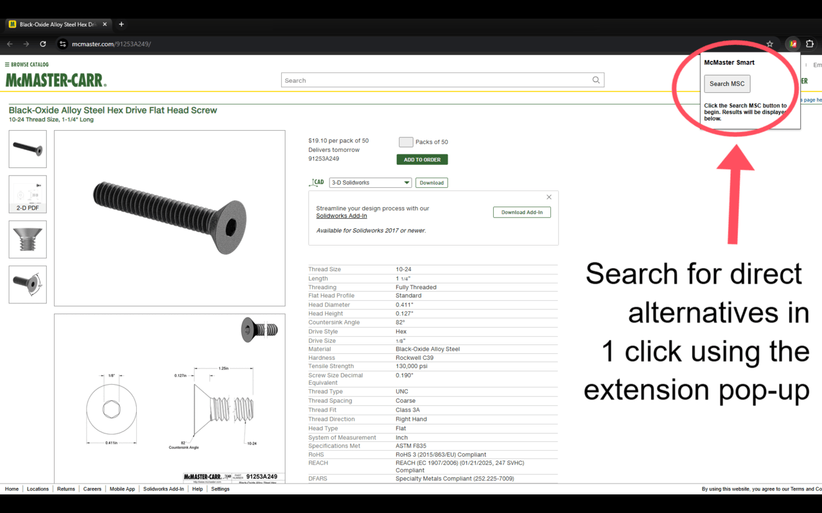The height and width of the screenshot is (513, 822).
Task: Open the Mobile App footer link
Action: 122,489
